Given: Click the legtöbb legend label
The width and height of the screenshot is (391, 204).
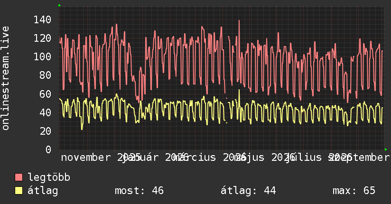Looking at the screenshot, I should click(x=49, y=177).
